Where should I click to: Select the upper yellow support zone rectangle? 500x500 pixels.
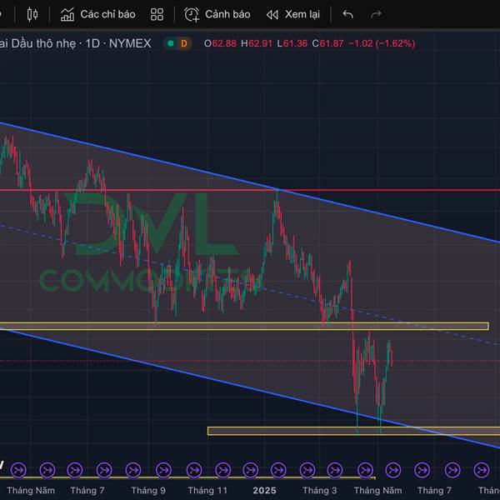(244, 326)
